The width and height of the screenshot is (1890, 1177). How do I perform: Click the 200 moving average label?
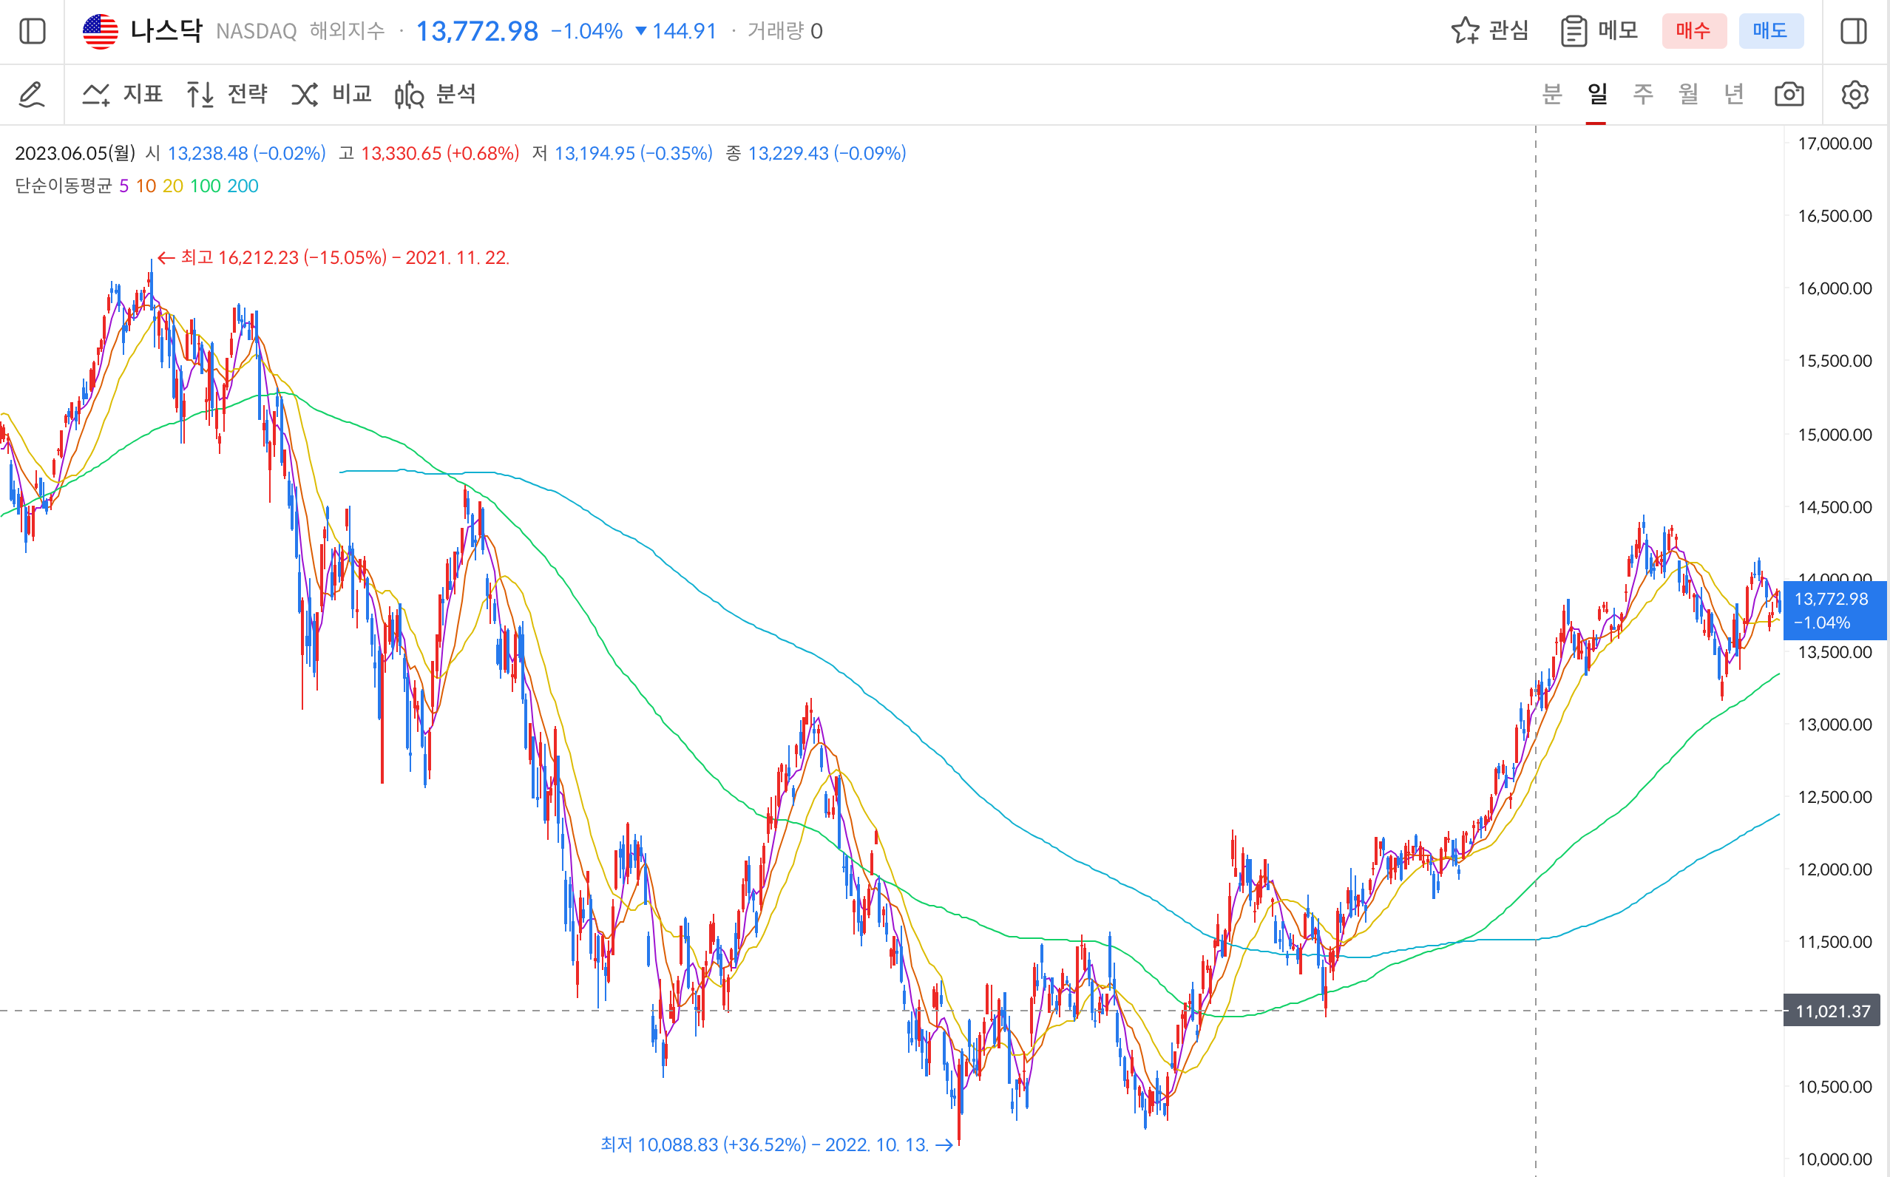pyautogui.click(x=243, y=186)
